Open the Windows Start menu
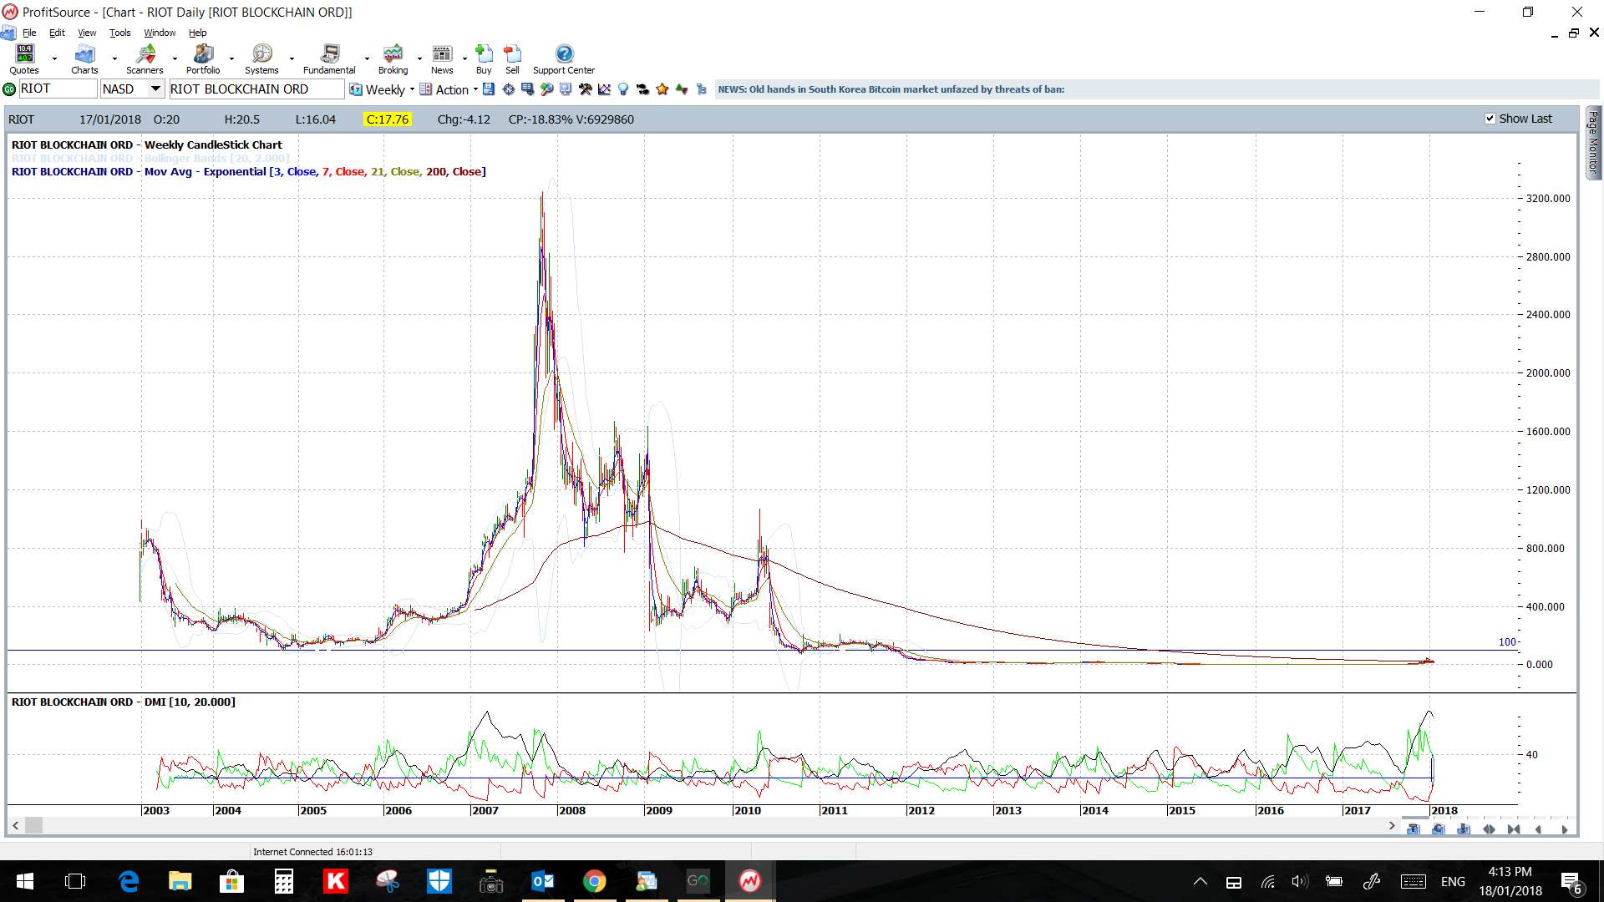The height and width of the screenshot is (902, 1604). 24,881
